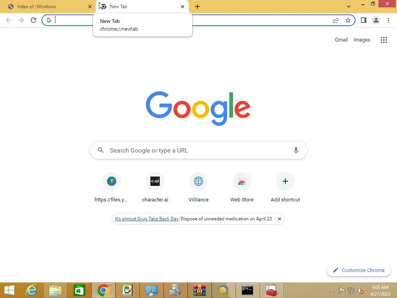This screenshot has height=298, width=397.
Task: Open the Google apps grid
Action: pyautogui.click(x=384, y=40)
